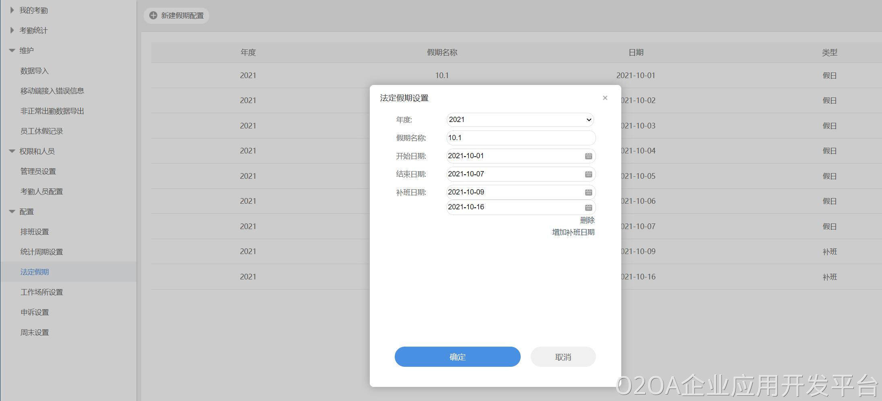The image size is (882, 401).
Task: Expand the 考勤统计 section
Action: [12, 30]
